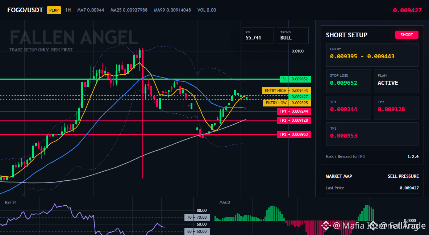Click the Last Price value 0.009427
The image size is (429, 235).
point(409,188)
